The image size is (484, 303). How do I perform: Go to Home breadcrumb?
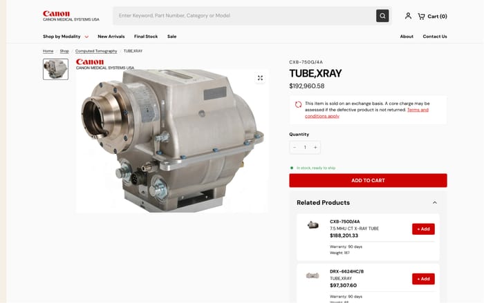pyautogui.click(x=48, y=51)
